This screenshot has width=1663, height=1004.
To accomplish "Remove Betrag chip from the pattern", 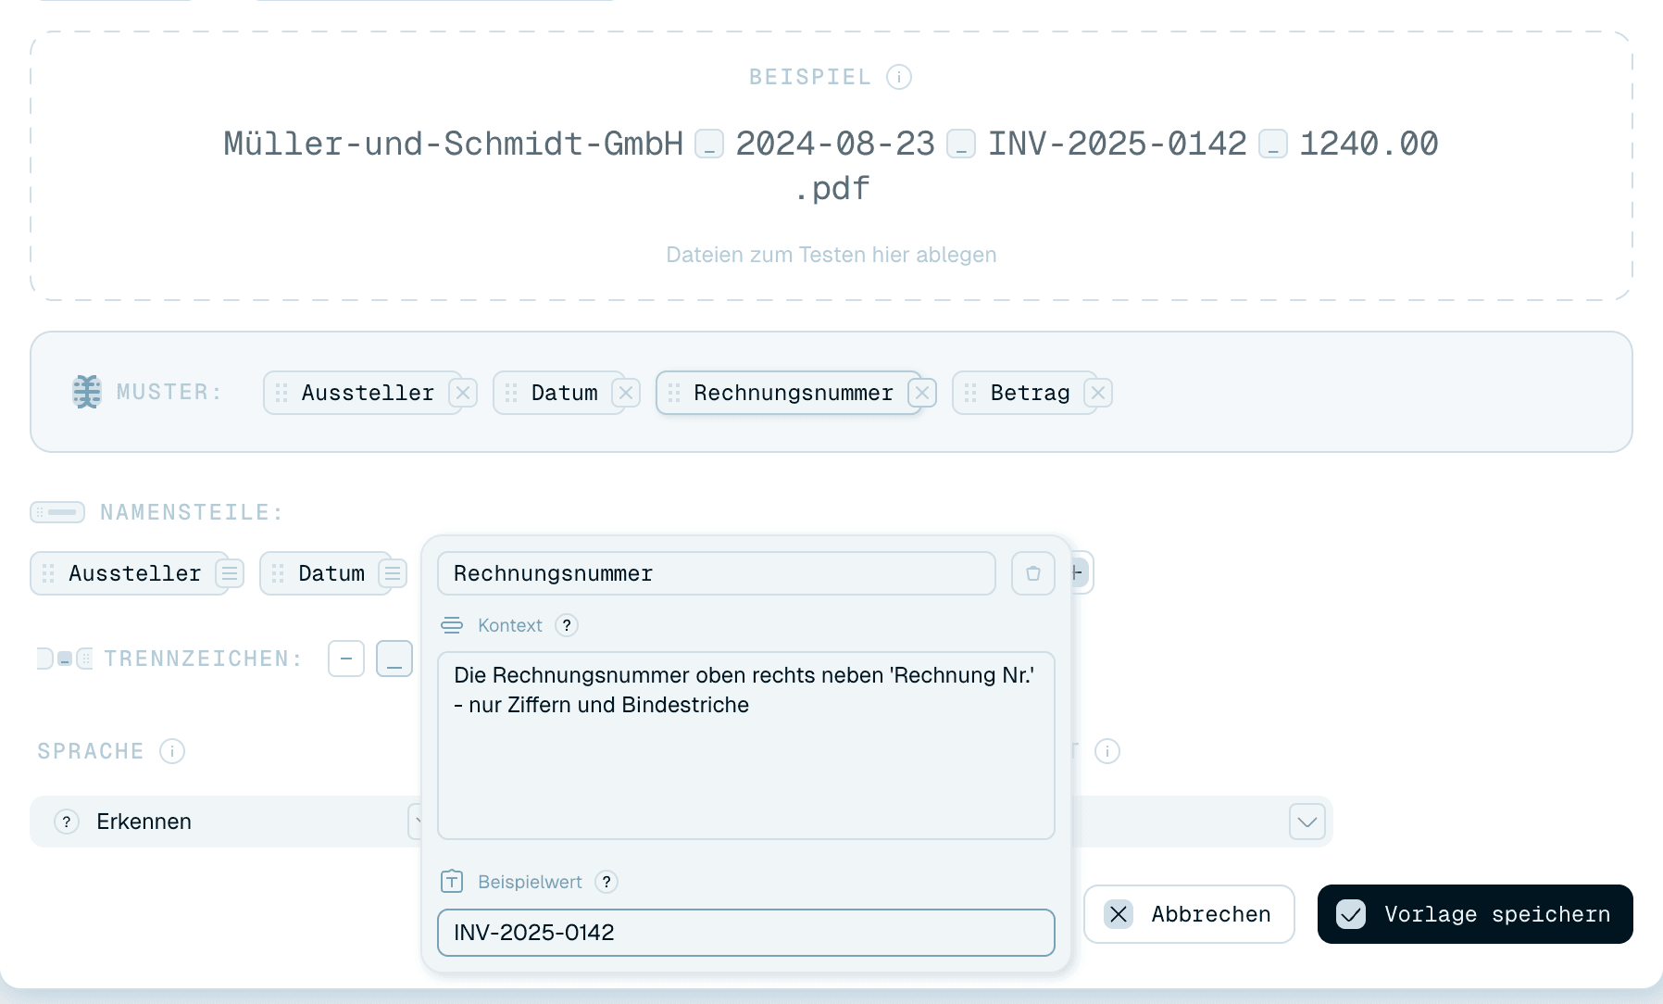I will coord(1098,393).
